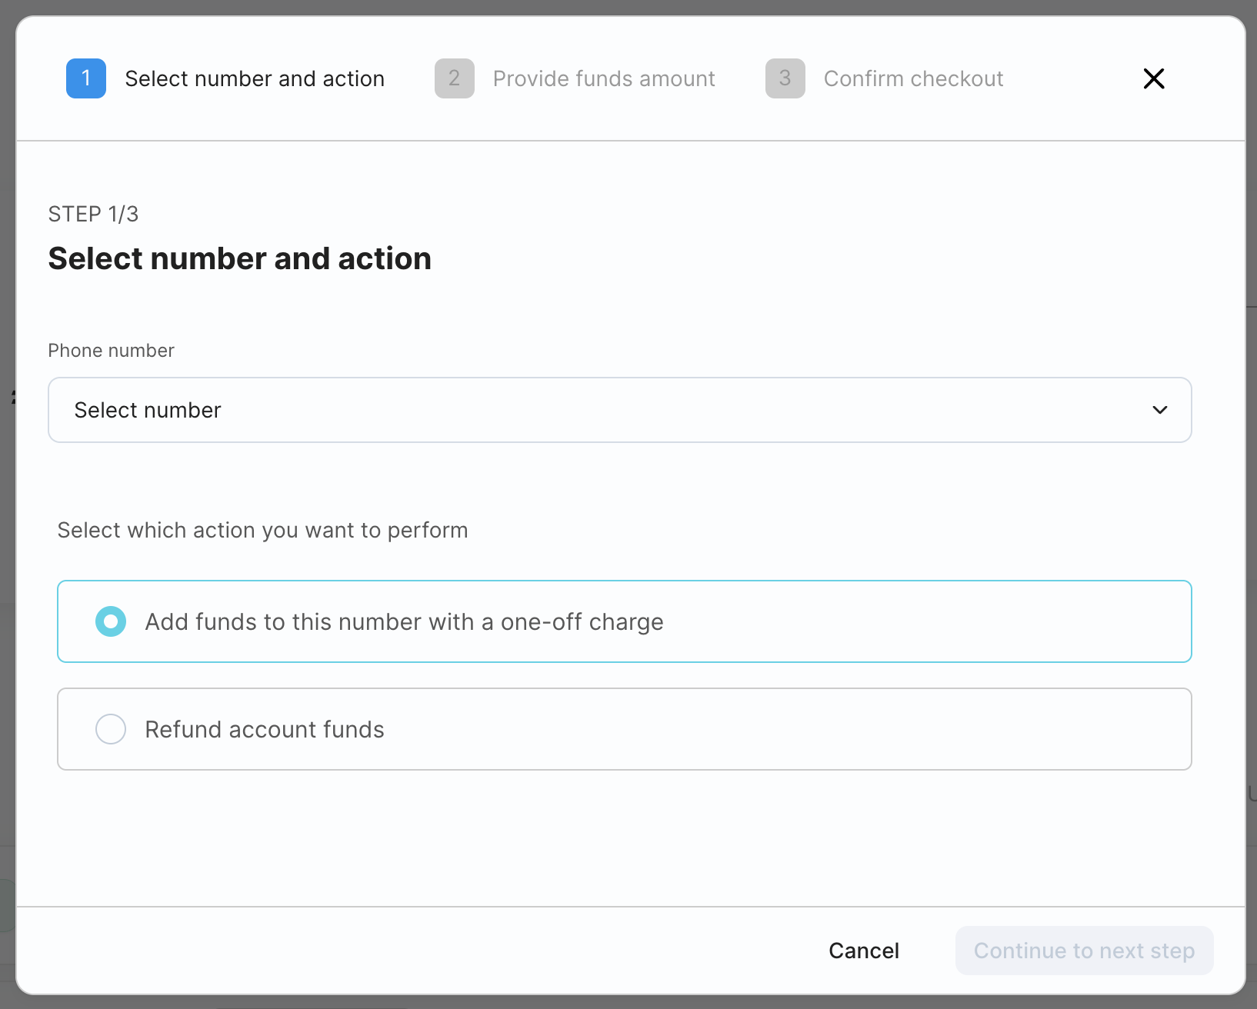Jump to 'Confirm checkout' step
Image resolution: width=1257 pixels, height=1009 pixels.
click(913, 78)
